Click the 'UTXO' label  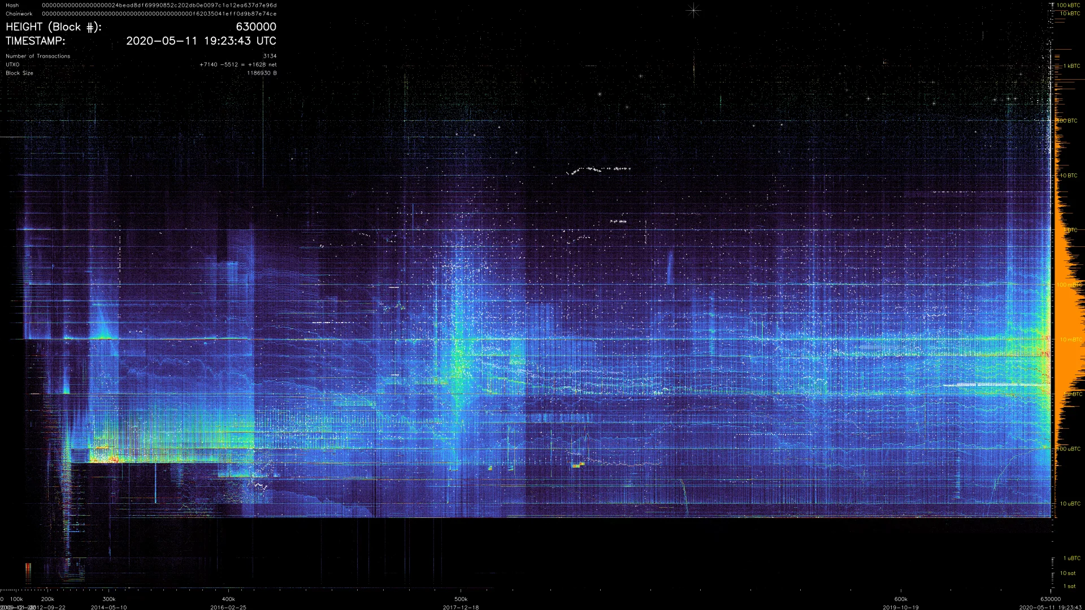pyautogui.click(x=12, y=64)
